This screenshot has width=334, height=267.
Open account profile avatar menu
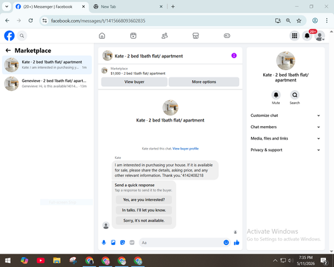(320, 36)
